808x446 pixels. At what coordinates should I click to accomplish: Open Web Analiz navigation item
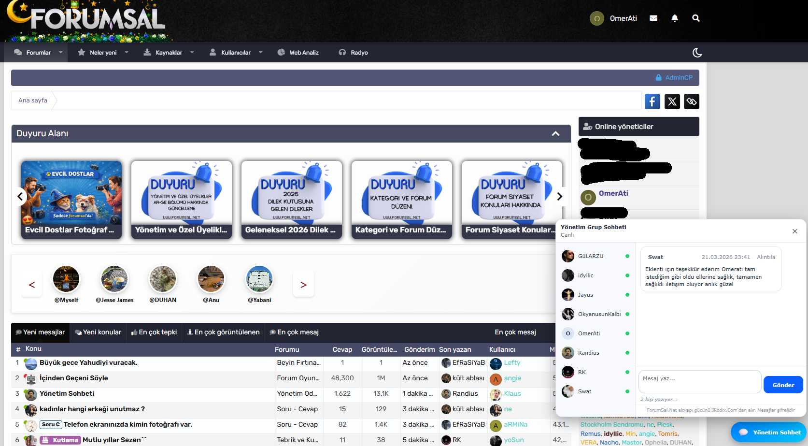pos(298,53)
